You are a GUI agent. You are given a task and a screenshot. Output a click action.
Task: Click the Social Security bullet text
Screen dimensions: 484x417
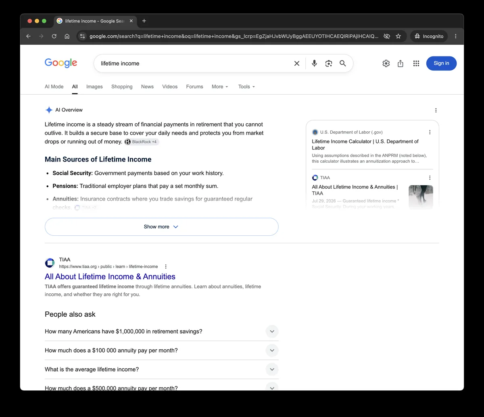[138, 173]
